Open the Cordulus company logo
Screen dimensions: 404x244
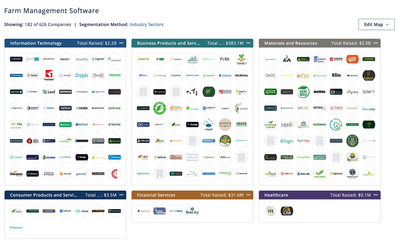(x=160, y=92)
